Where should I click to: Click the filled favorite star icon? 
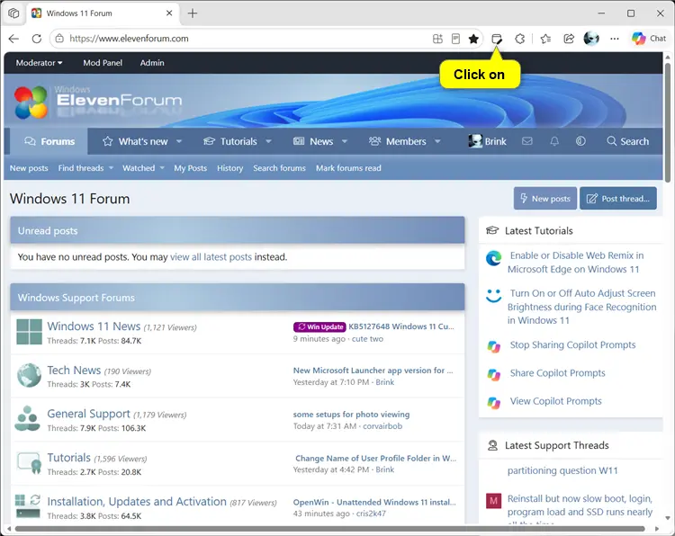click(473, 39)
